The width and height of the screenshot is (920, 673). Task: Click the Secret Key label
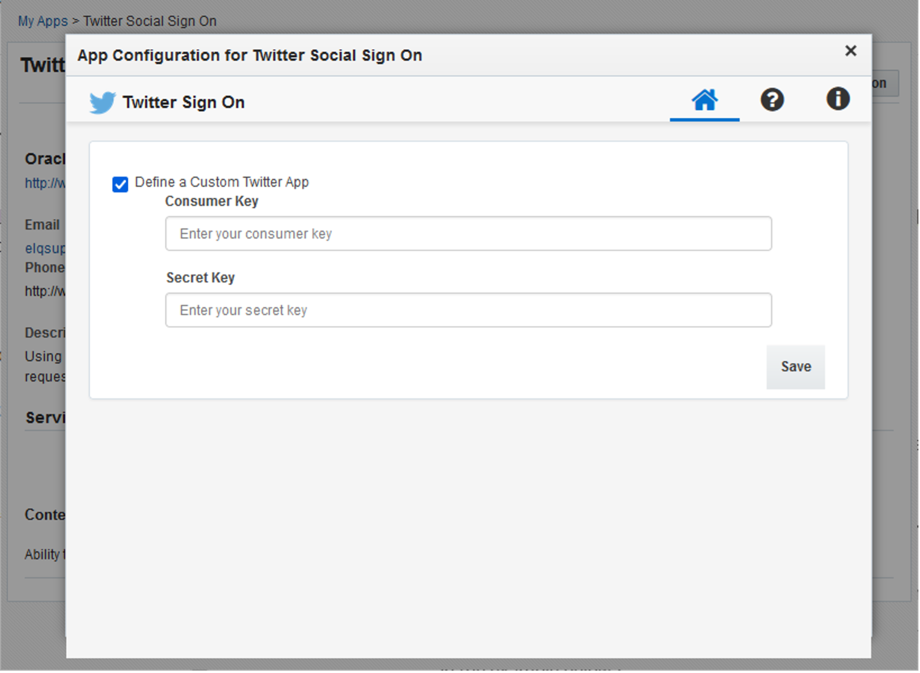point(201,278)
